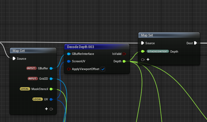The height and width of the screenshot is (122, 207).
Task: Click the GBuffer parameter name
Action: point(43,68)
